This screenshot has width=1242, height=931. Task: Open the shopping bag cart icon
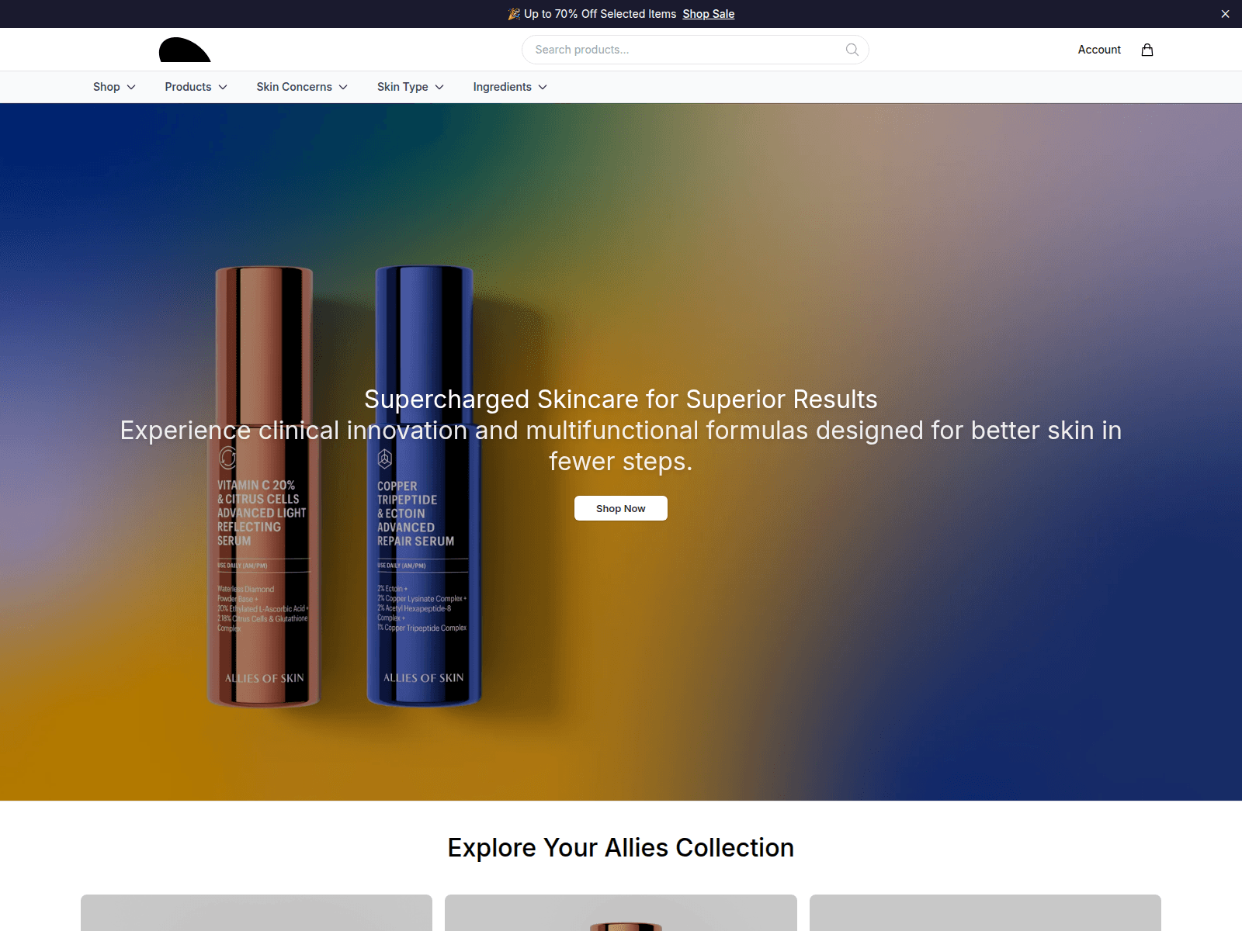1147,50
